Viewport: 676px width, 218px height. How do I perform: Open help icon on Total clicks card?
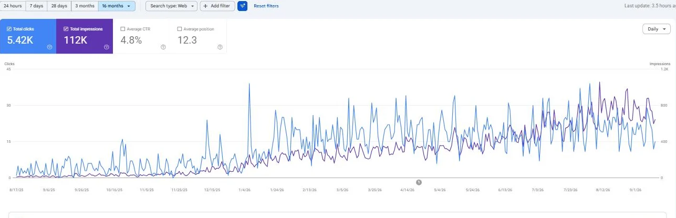tap(49, 47)
